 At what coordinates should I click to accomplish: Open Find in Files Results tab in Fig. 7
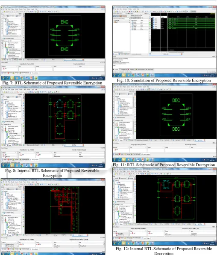click(25, 73)
